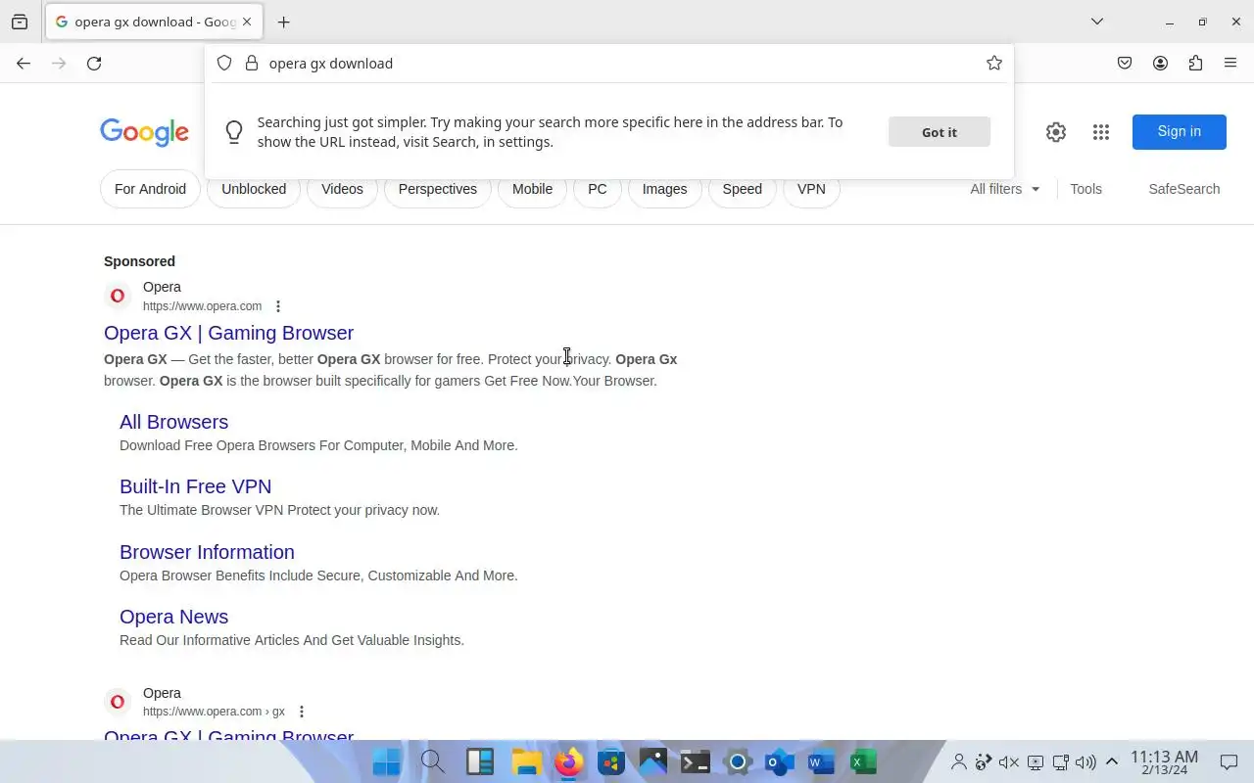Image resolution: width=1254 pixels, height=783 pixels.
Task: Switch to Images results
Action: [664, 189]
